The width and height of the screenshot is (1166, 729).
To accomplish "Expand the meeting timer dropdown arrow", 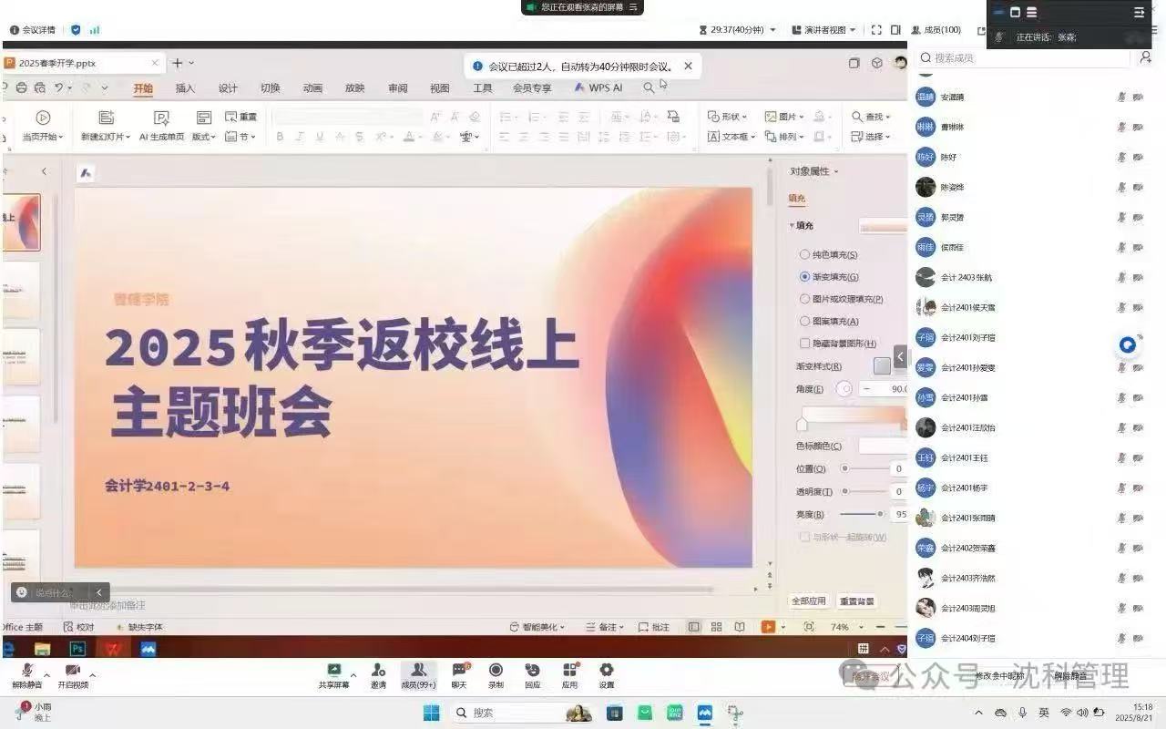I will (773, 30).
